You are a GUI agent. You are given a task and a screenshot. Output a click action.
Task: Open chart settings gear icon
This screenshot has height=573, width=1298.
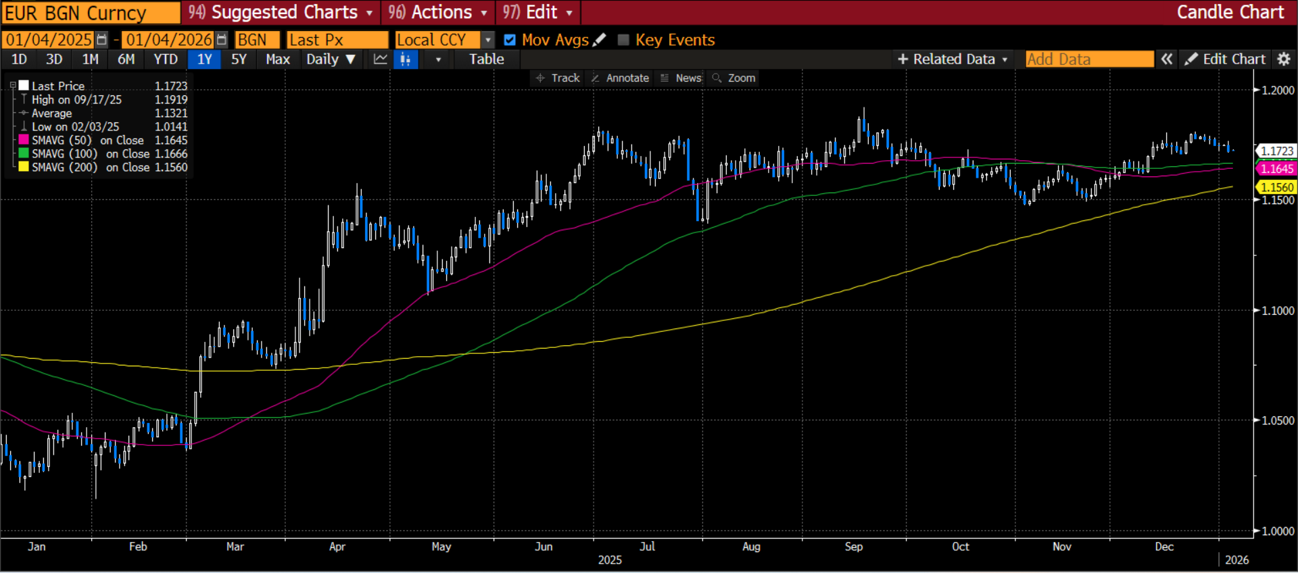(x=1283, y=59)
